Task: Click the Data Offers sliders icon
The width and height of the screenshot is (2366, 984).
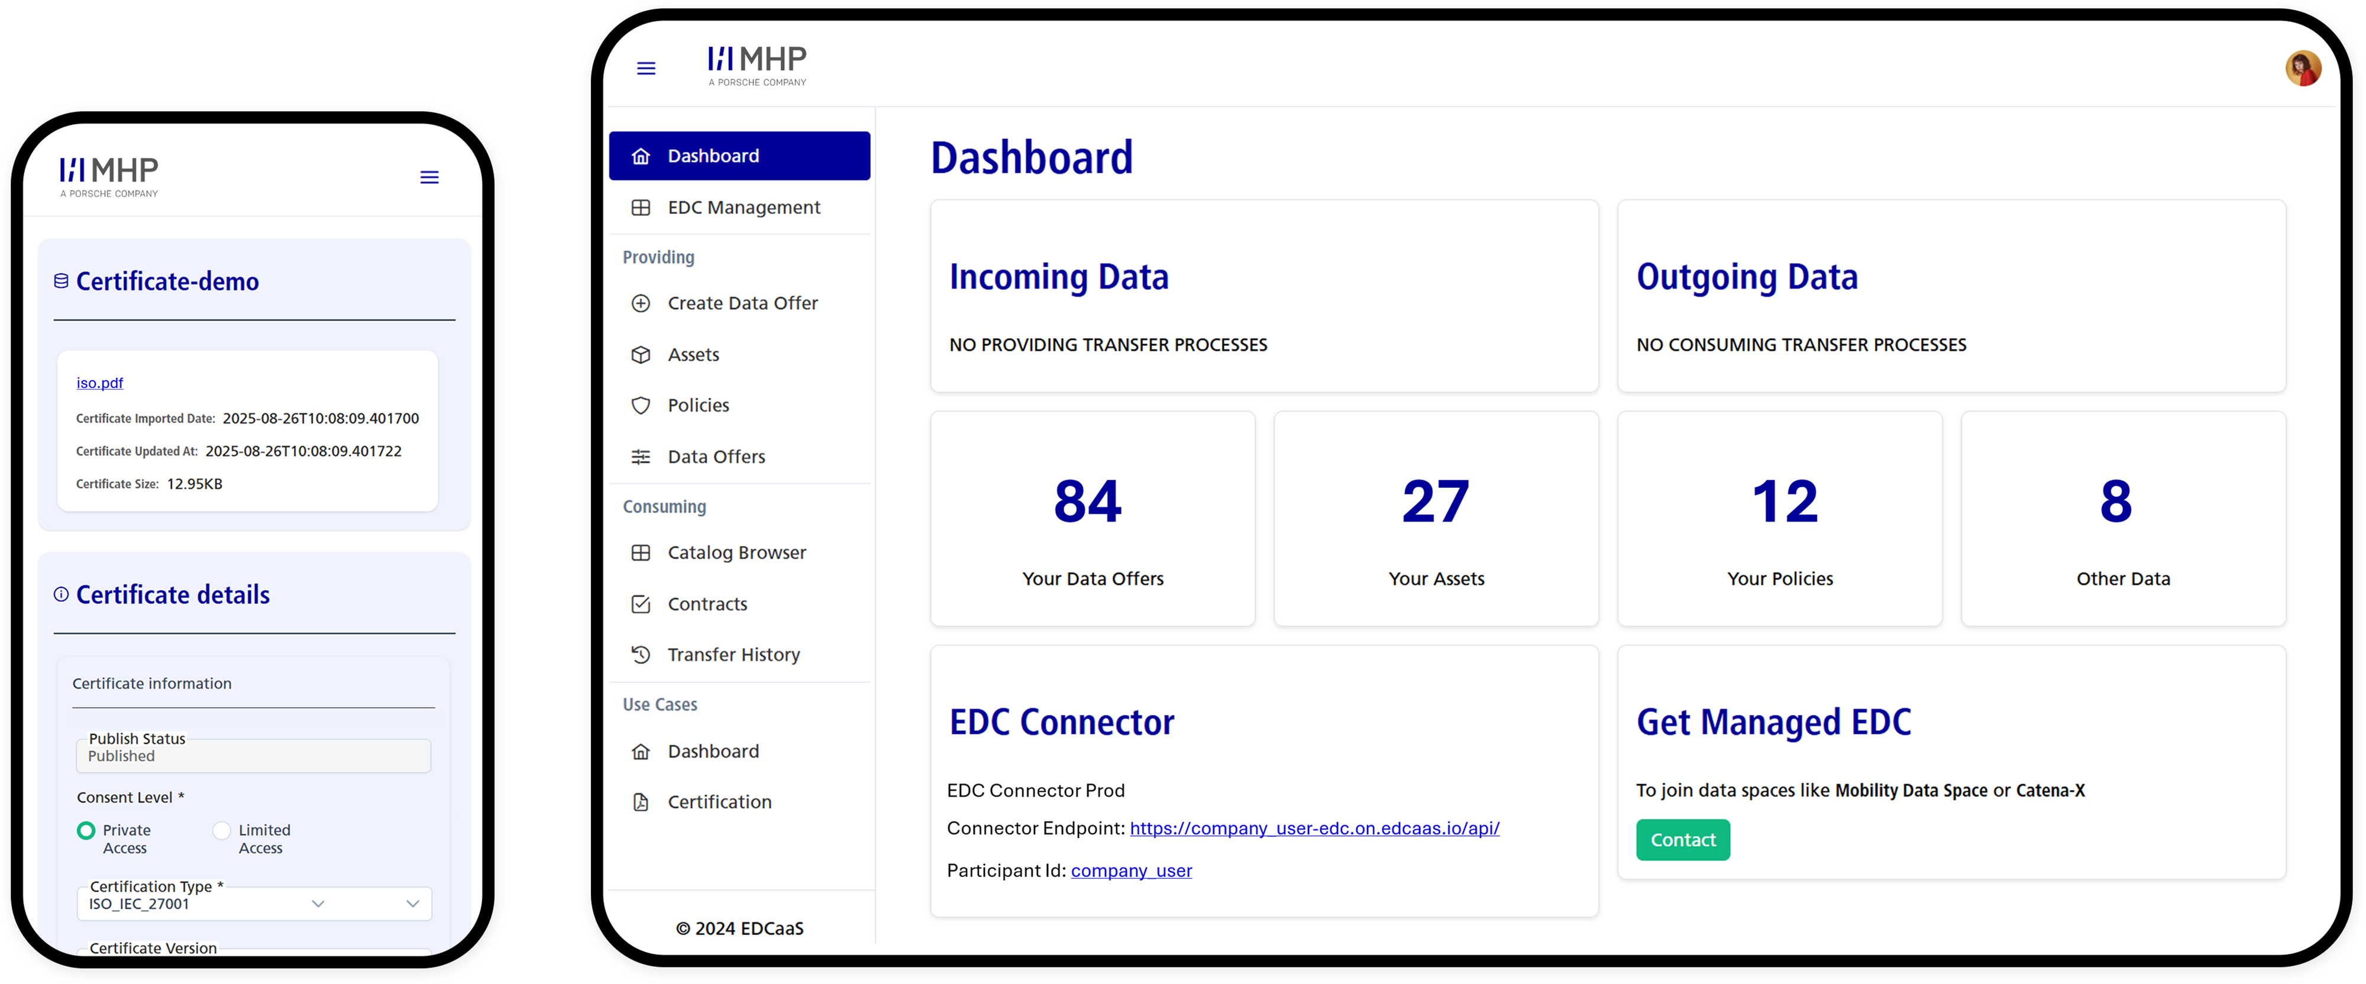Action: point(641,456)
